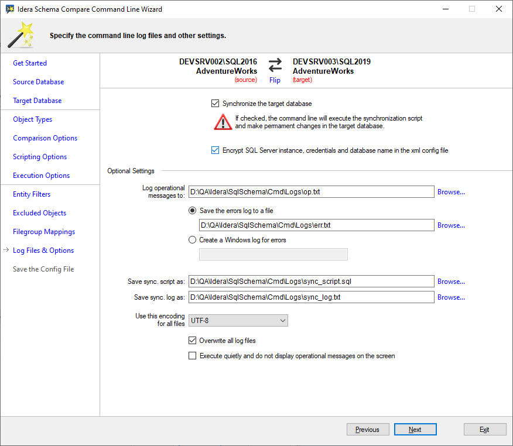Click the app icon in title bar
513x446 pixels.
point(9,9)
